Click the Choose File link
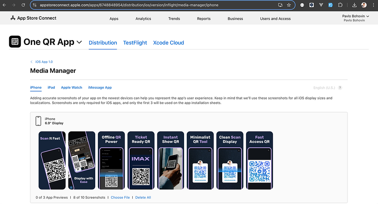The image size is (378, 204). click(x=120, y=197)
